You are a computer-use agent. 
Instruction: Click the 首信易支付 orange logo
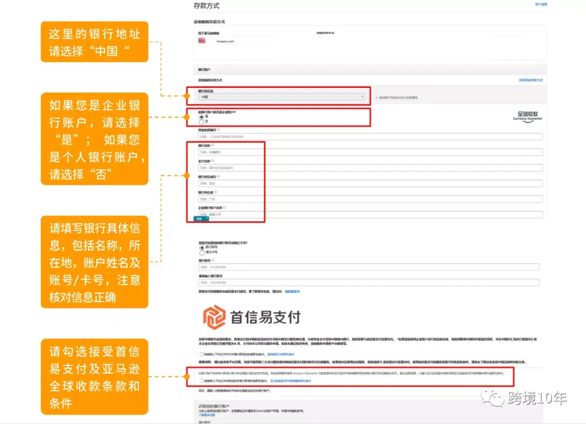pyautogui.click(x=214, y=317)
